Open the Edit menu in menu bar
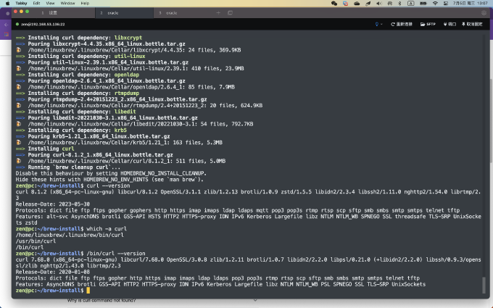Image resolution: width=493 pixels, height=308 pixels. tap(36, 3)
